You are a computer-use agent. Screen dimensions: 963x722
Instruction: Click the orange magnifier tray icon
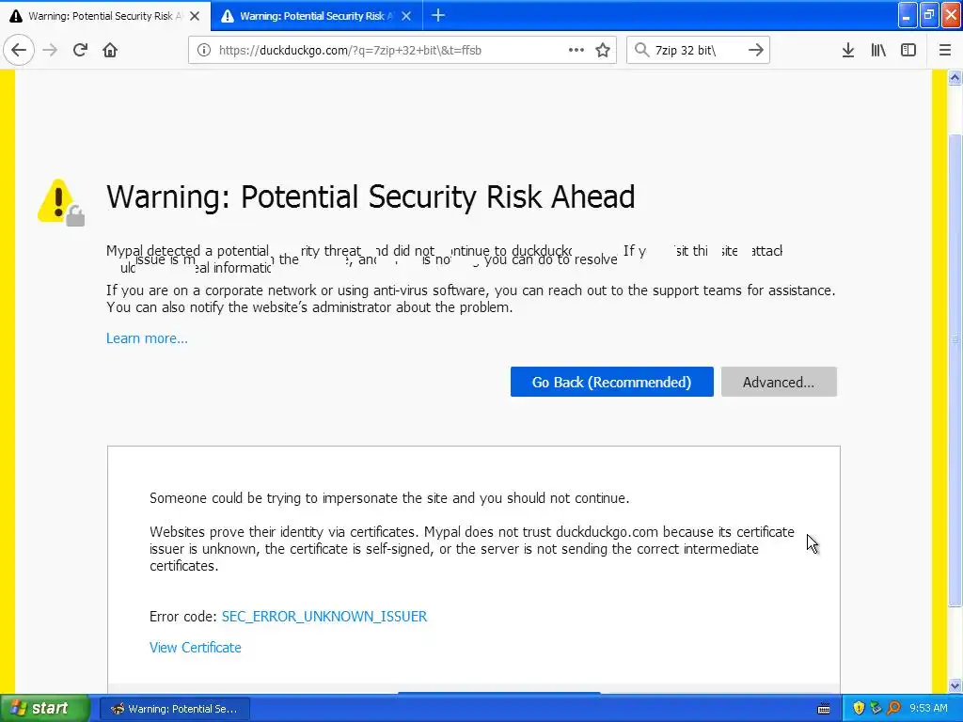pos(893,709)
